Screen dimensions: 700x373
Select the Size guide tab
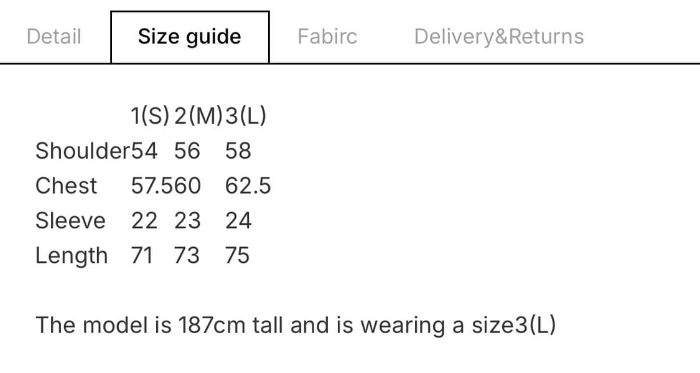(x=190, y=37)
